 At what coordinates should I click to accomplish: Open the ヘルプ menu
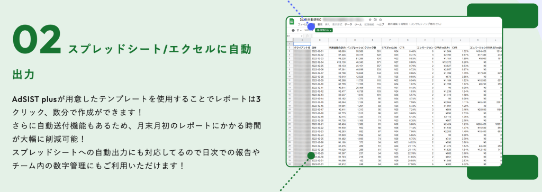(x=380, y=24)
